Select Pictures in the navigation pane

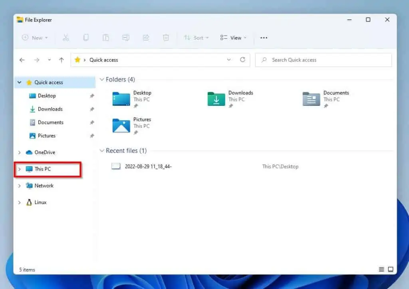point(46,135)
